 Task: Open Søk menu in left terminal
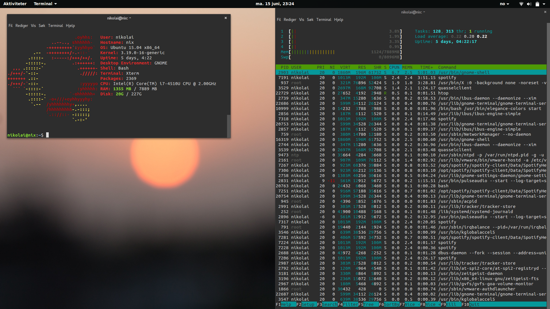pos(42,25)
